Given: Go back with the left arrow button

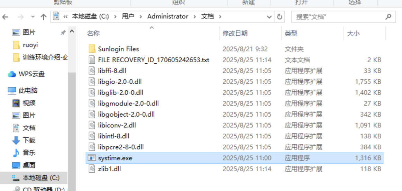Looking at the screenshot, I should (6, 17).
